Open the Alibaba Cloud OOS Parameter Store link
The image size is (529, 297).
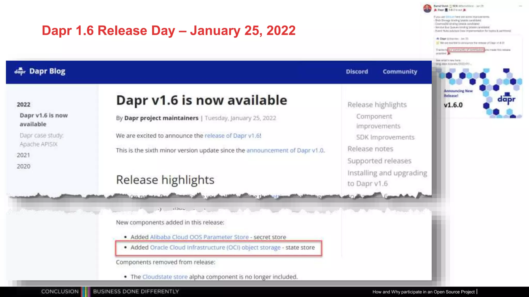(x=199, y=237)
